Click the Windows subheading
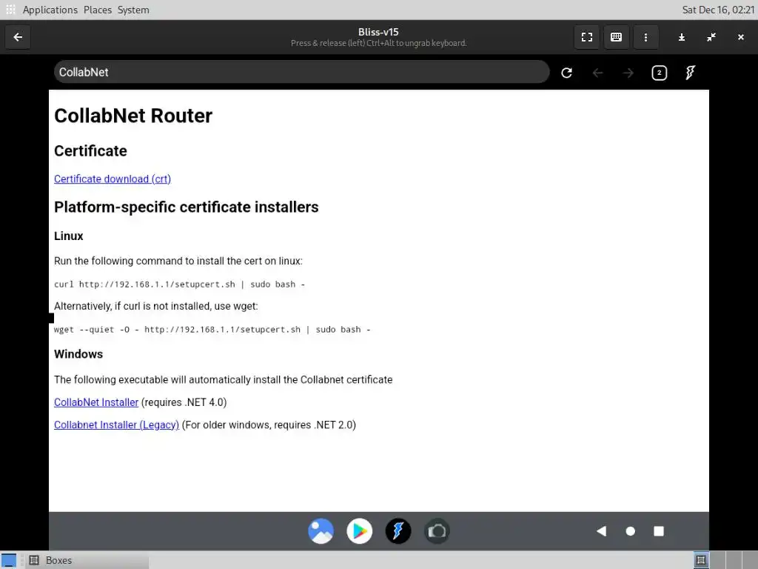Screen dimensions: 758x569 coord(78,354)
